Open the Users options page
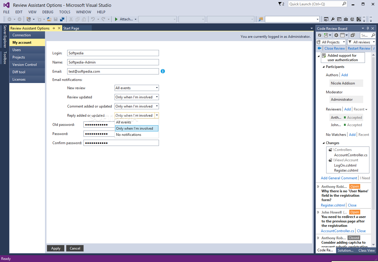 (x=27, y=50)
